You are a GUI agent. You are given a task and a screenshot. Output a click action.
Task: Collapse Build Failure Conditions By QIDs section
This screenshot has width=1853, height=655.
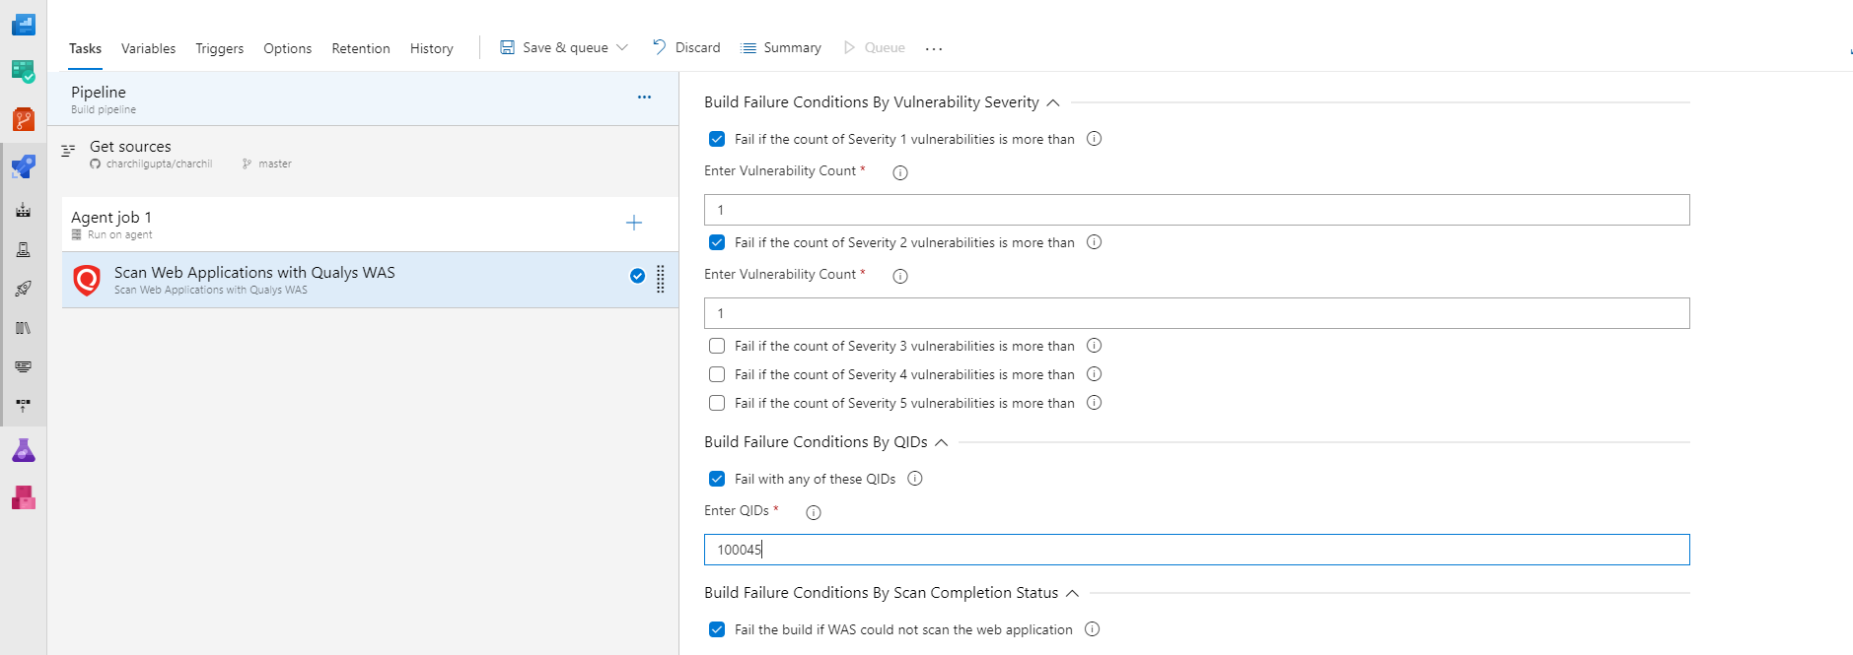click(x=942, y=442)
